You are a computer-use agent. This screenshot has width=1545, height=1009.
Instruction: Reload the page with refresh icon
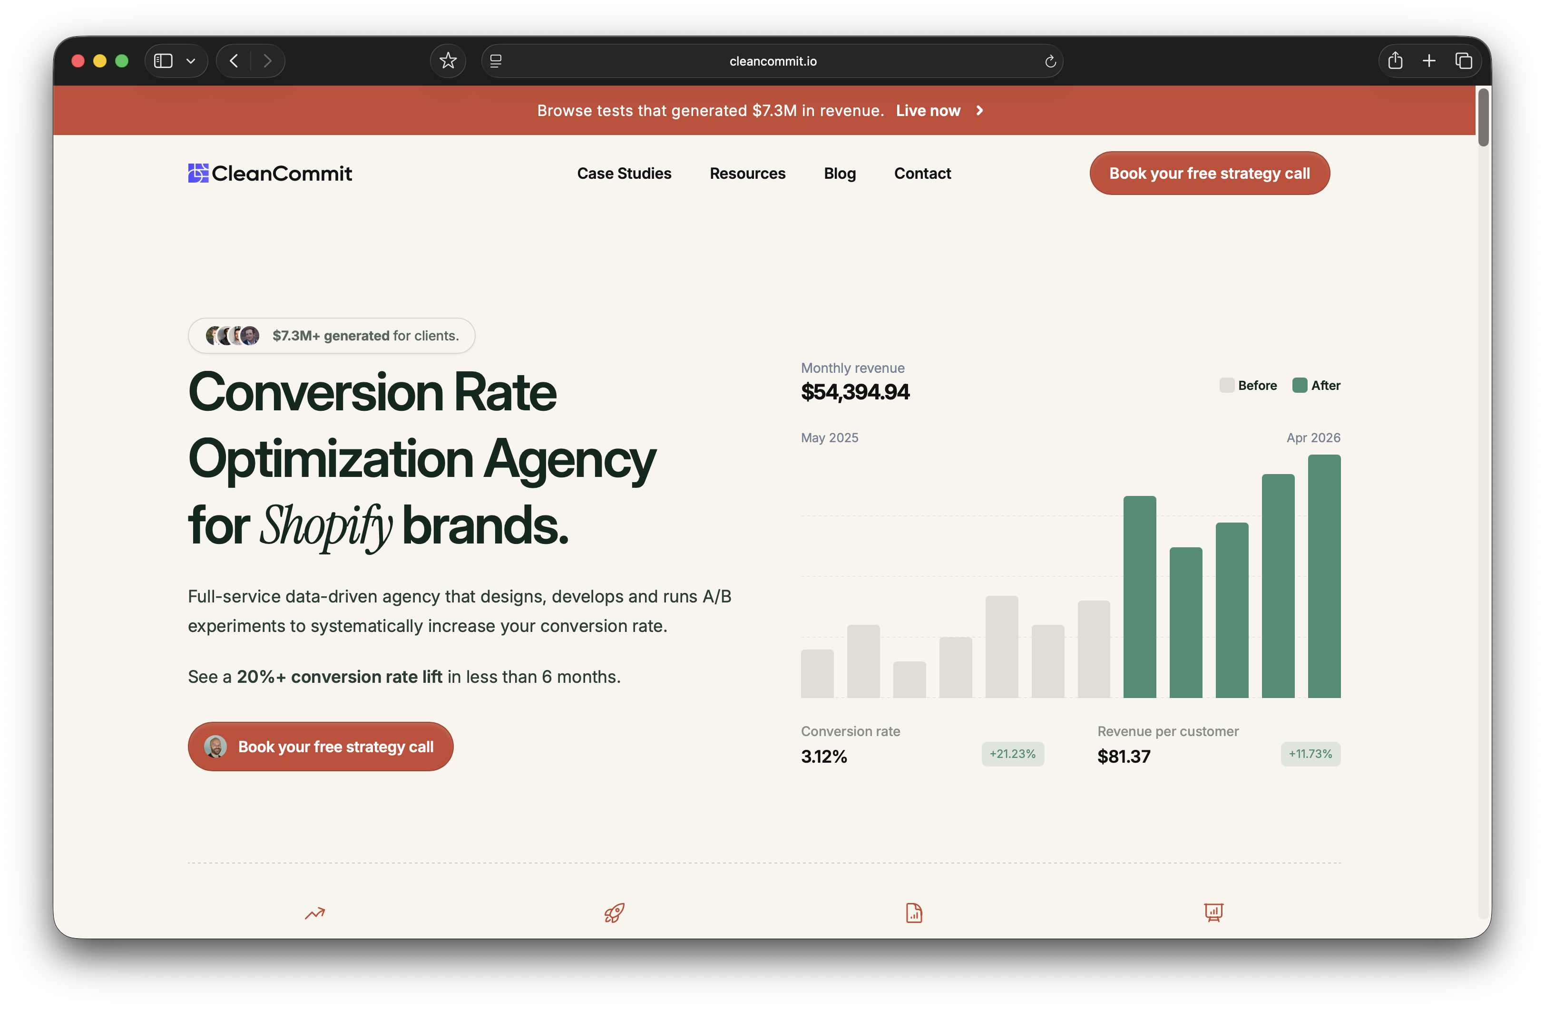point(1050,62)
